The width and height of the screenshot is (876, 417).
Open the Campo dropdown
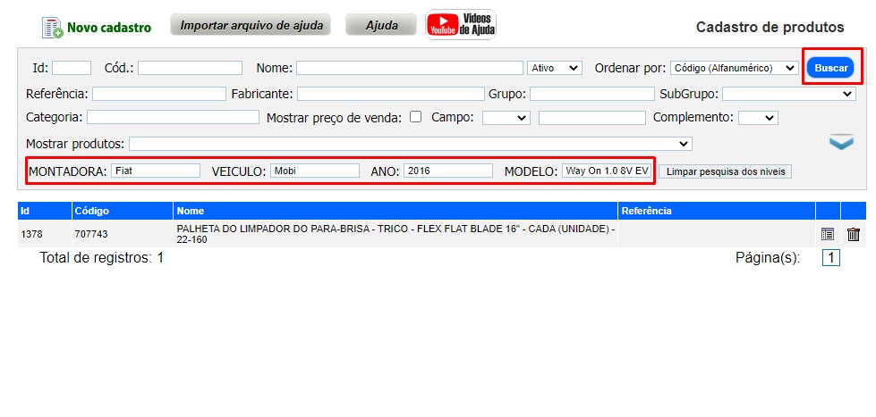[x=506, y=118]
